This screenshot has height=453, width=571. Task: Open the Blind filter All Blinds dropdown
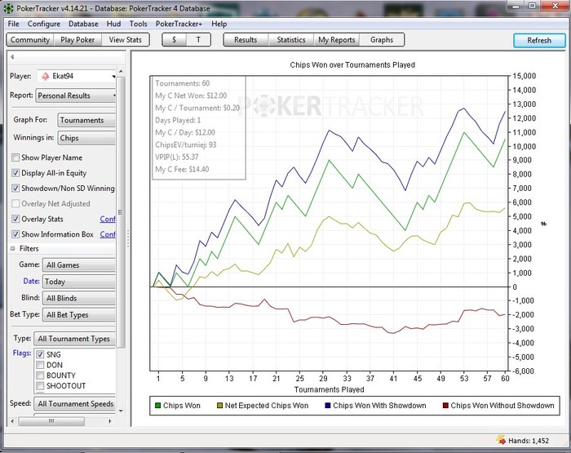pyautogui.click(x=79, y=298)
